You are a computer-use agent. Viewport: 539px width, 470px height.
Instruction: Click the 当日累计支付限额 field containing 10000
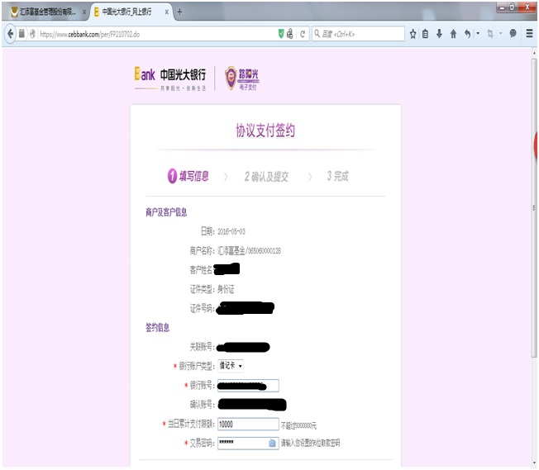(x=247, y=424)
